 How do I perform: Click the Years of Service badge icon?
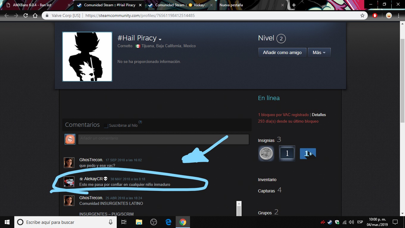[287, 153]
